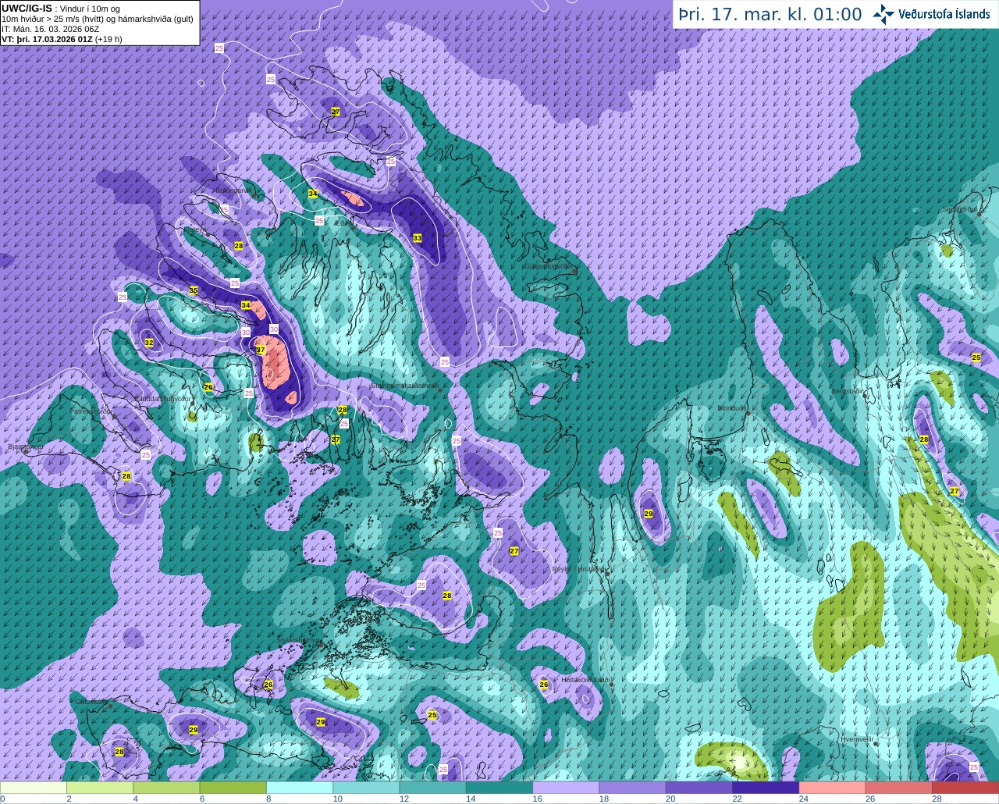The width and height of the screenshot is (999, 804).
Task: Click the gust label 29 west of Blönduós
Action: (649, 514)
